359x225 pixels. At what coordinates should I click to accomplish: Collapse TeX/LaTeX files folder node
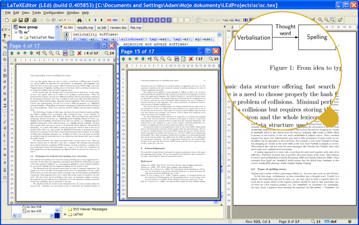coord(21,37)
